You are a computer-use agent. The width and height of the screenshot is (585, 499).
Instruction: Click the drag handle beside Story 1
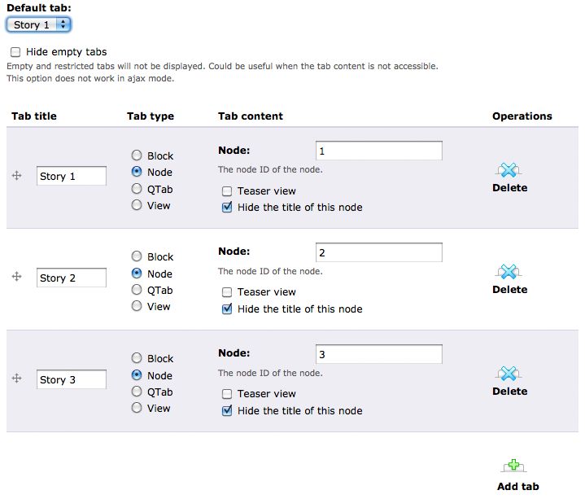click(x=16, y=176)
